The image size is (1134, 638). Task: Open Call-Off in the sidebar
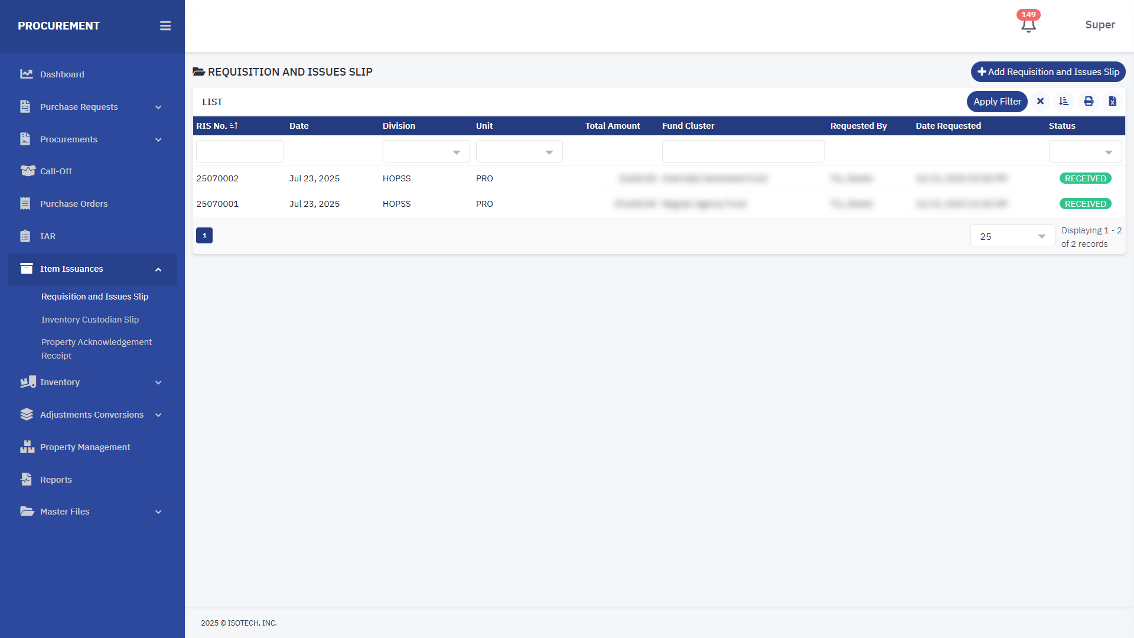click(56, 171)
